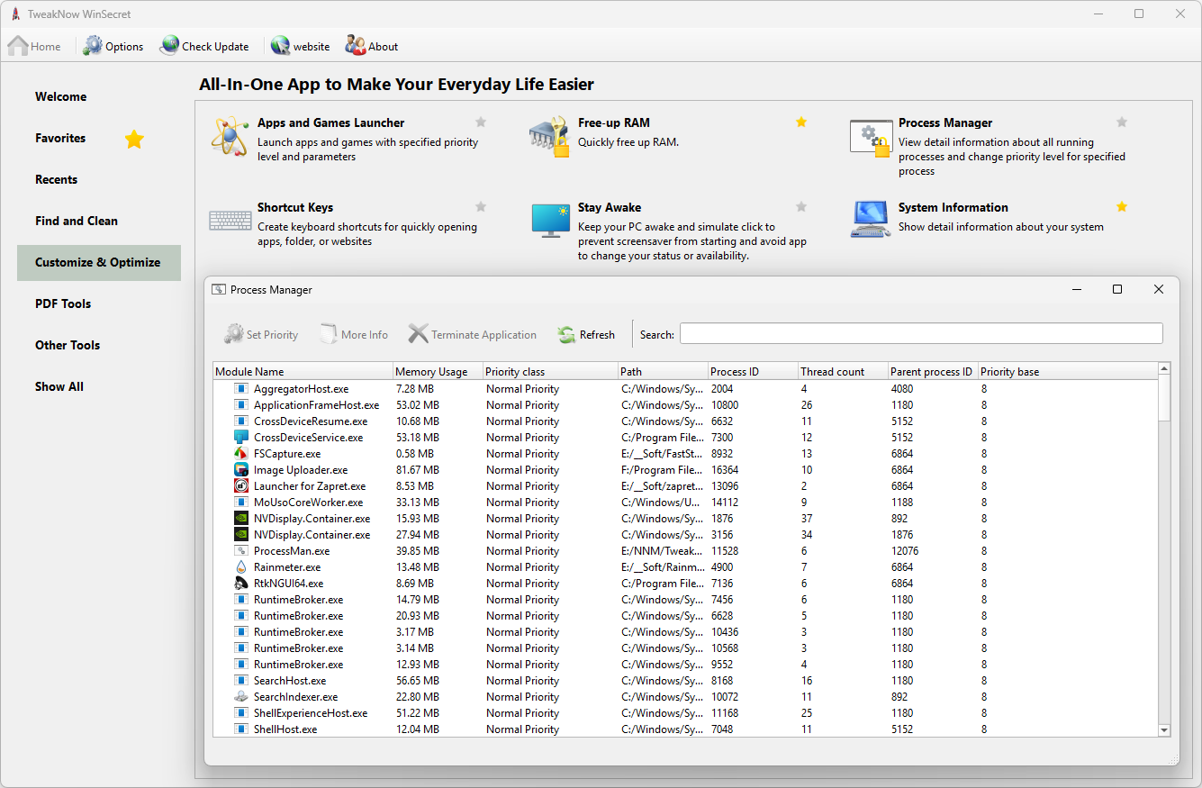The image size is (1202, 788).
Task: Select MoUsoCoreWorker.exe in the list
Action: click(x=685, y=503)
